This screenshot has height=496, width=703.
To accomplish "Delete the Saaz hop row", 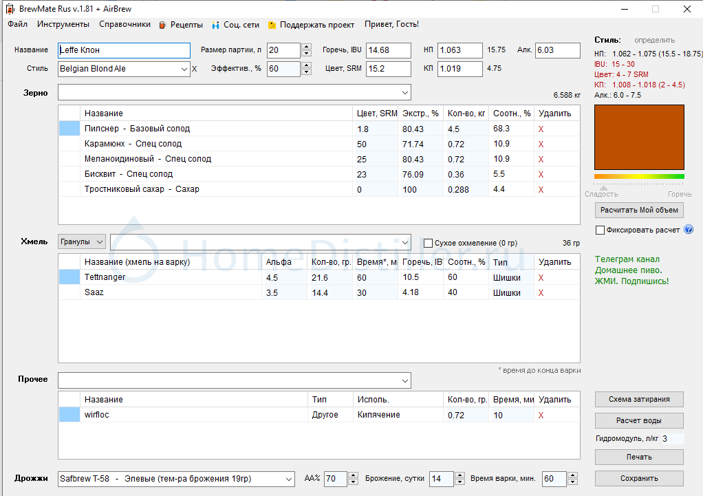I will coord(541,293).
